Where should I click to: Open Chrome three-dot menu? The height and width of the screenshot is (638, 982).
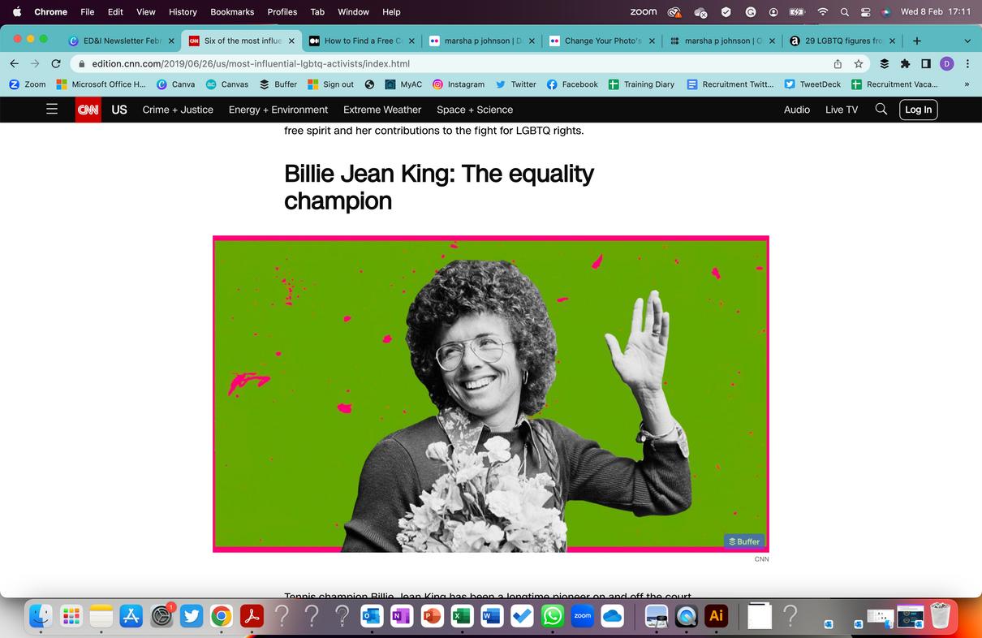click(967, 63)
